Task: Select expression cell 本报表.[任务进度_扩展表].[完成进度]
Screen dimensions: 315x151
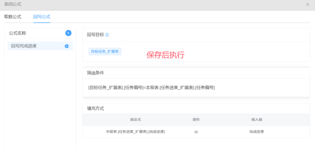Action: pos(135,132)
